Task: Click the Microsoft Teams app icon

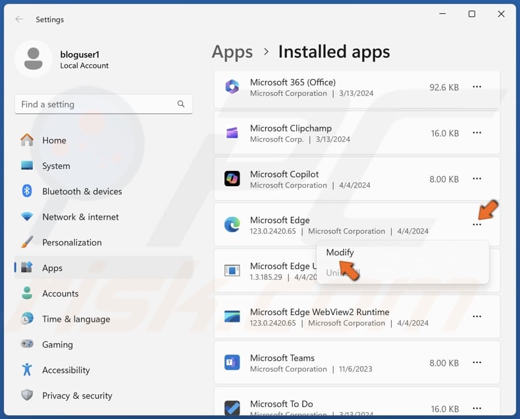Action: click(x=232, y=363)
